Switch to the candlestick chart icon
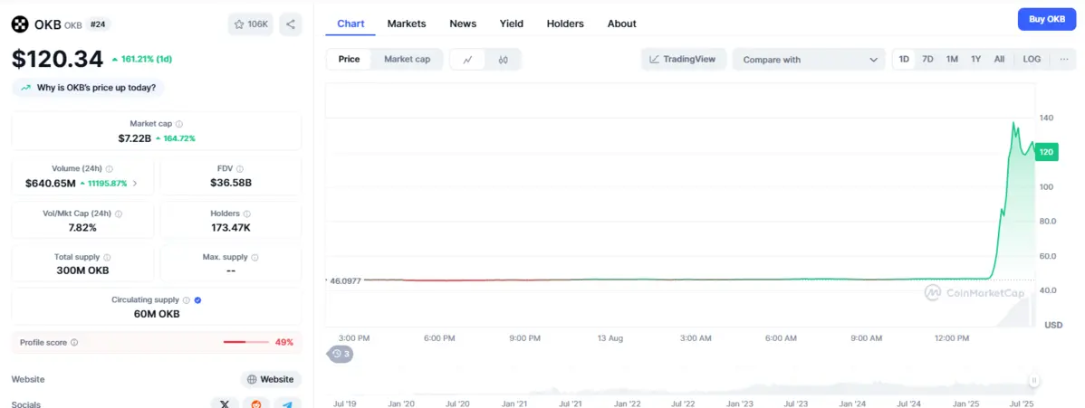Viewport: 1085px width, 408px height. [503, 60]
